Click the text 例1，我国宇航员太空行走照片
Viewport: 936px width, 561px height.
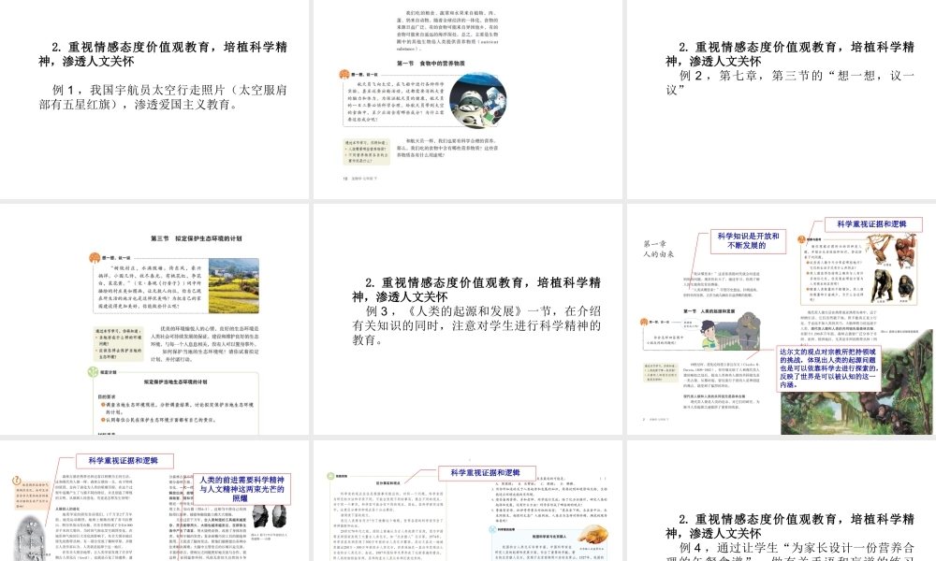163,97
